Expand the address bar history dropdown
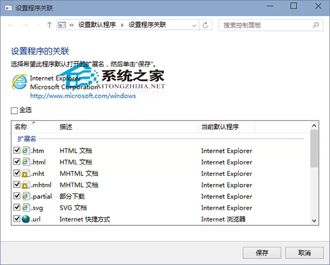330x265 pixels. pyautogui.click(x=194, y=25)
